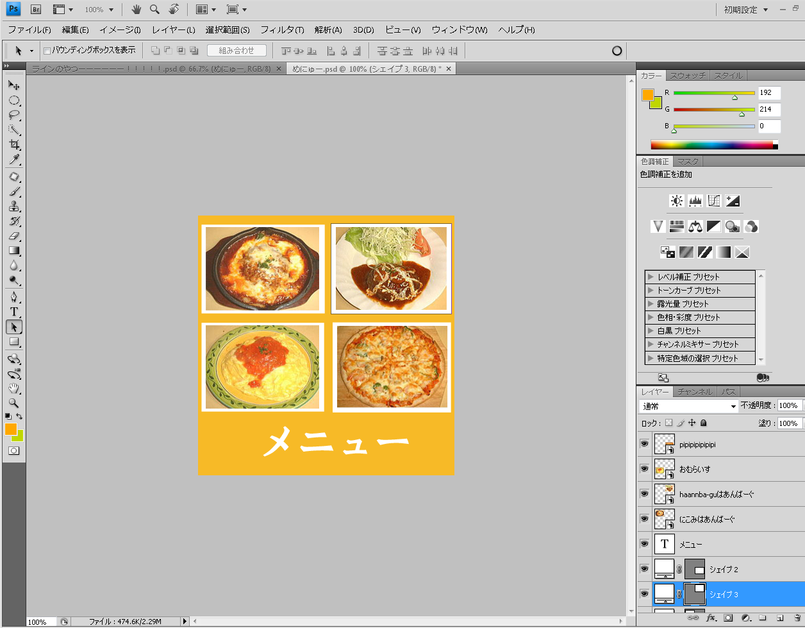This screenshot has height=628, width=805.
Task: Click the foreground color in toolbox
Action: pos(11,429)
